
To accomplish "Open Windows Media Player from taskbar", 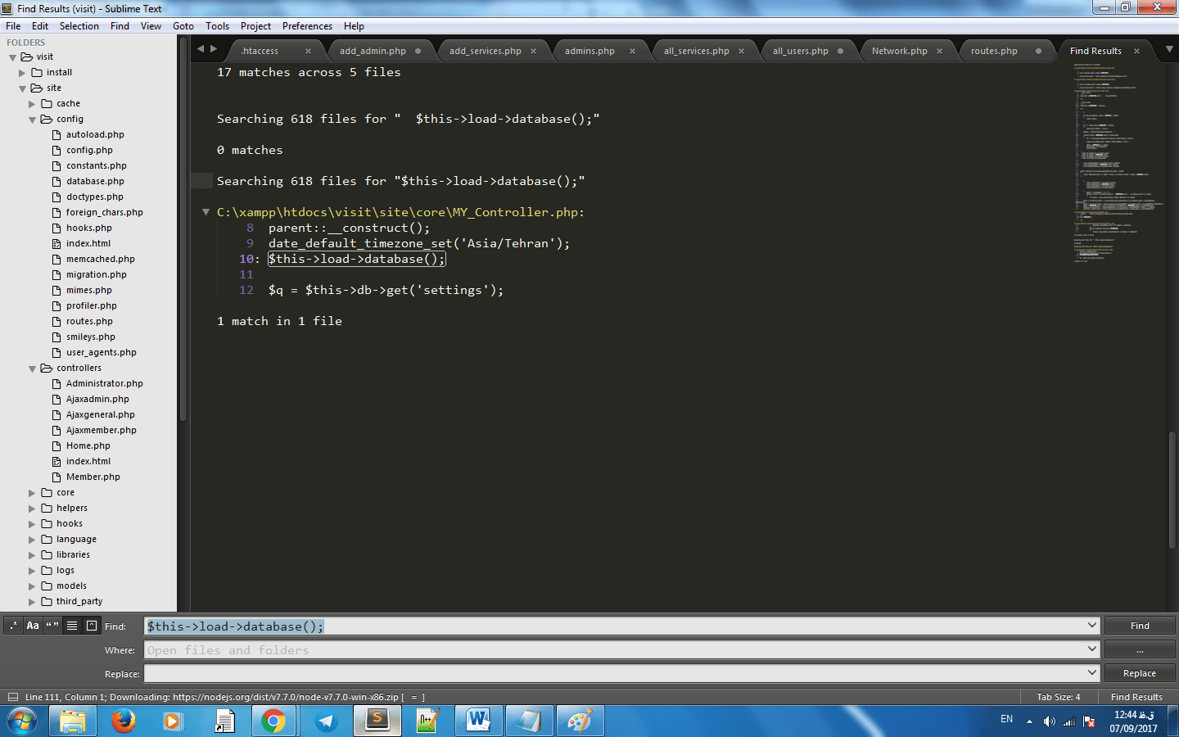I will pos(172,721).
